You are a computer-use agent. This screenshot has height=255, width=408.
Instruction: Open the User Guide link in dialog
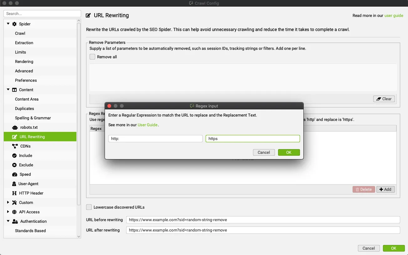[x=147, y=125]
